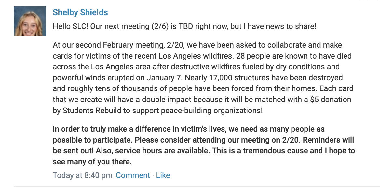Like Shelby Shields' post
This screenshot has width=380, height=188.
point(163,175)
